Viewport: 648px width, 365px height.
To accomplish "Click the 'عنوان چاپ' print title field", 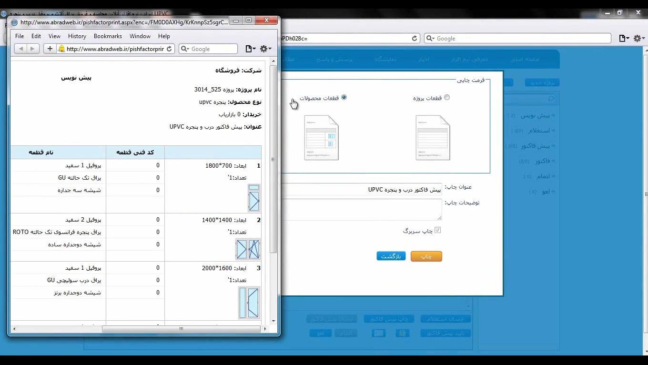I will coord(361,190).
